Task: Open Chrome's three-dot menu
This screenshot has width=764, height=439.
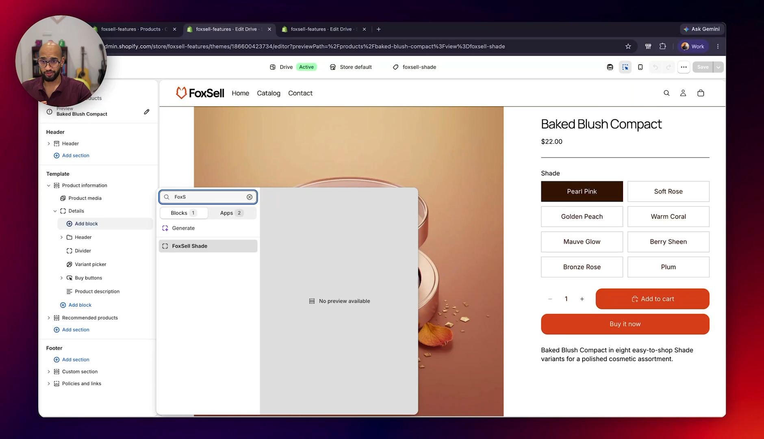Action: tap(718, 46)
